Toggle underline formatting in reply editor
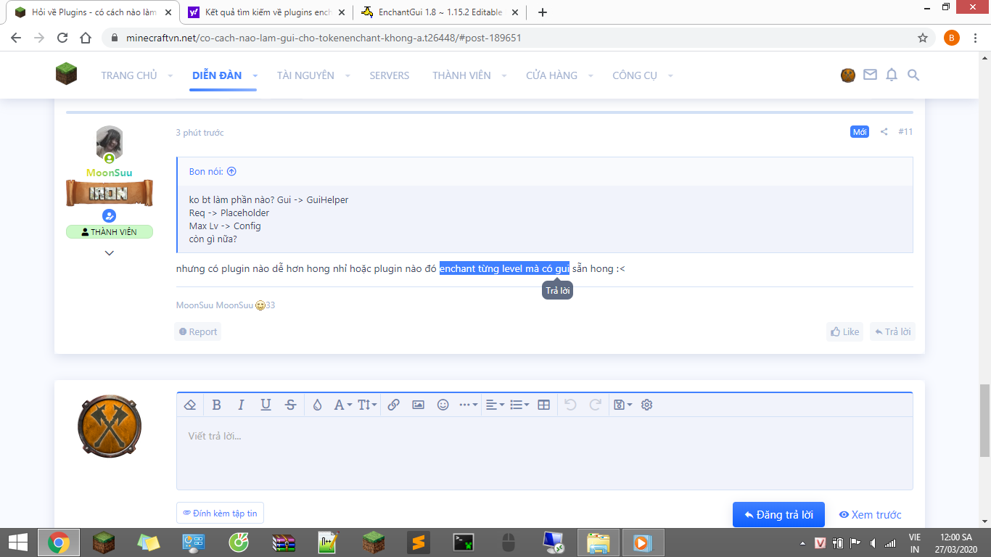 tap(266, 405)
